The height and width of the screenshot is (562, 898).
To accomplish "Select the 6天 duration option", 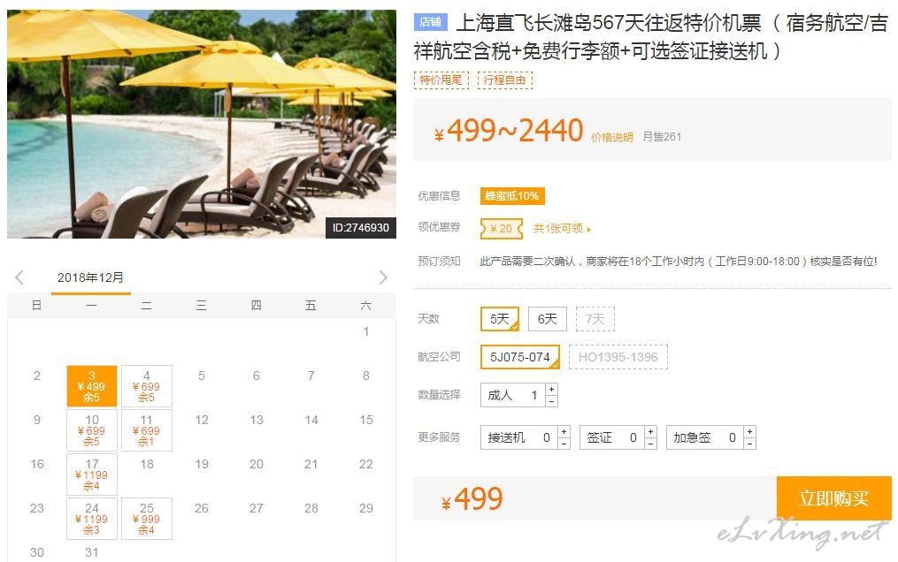I will [x=548, y=319].
